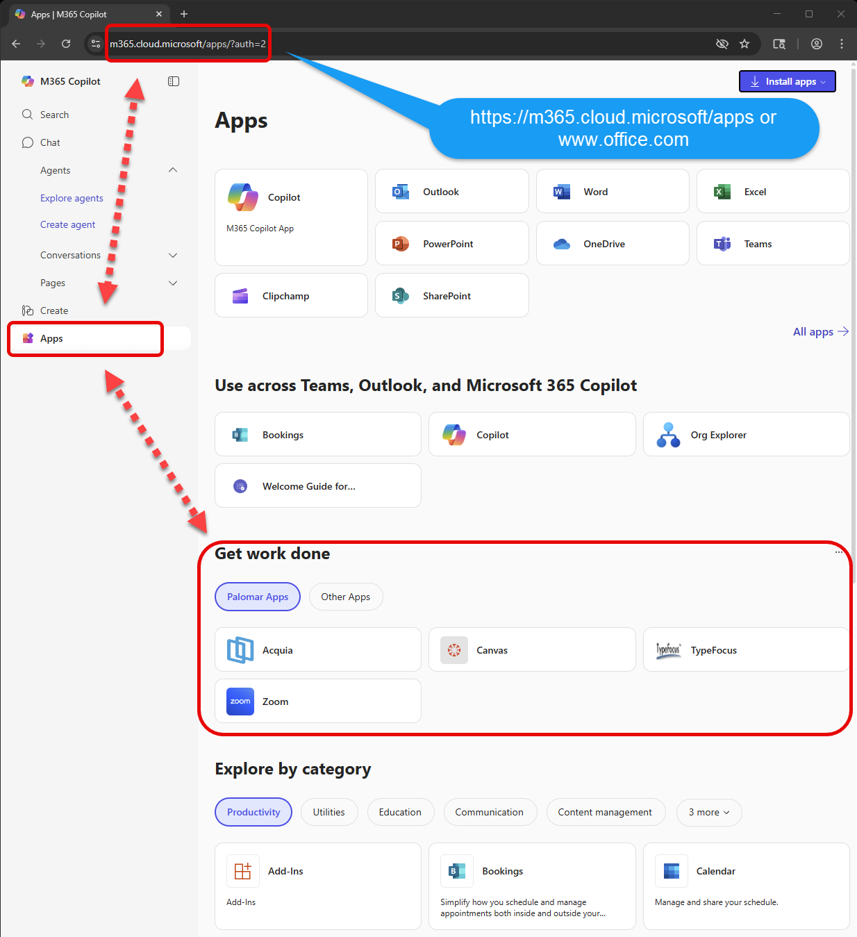Click the Create agent link
The width and height of the screenshot is (857, 937).
[67, 224]
